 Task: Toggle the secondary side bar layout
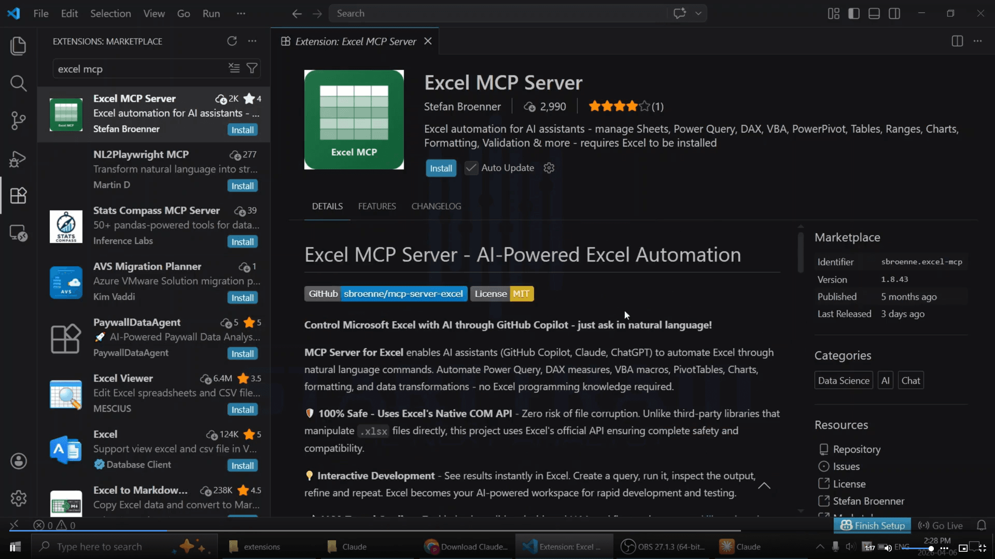894,13
